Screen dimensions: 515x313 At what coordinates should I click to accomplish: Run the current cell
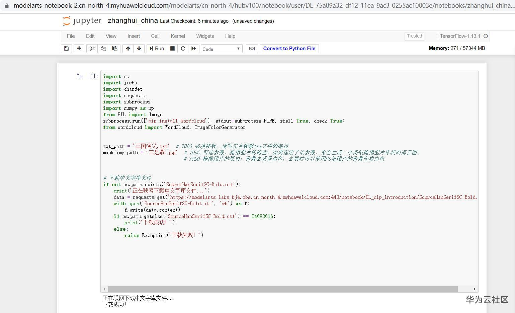coord(157,49)
